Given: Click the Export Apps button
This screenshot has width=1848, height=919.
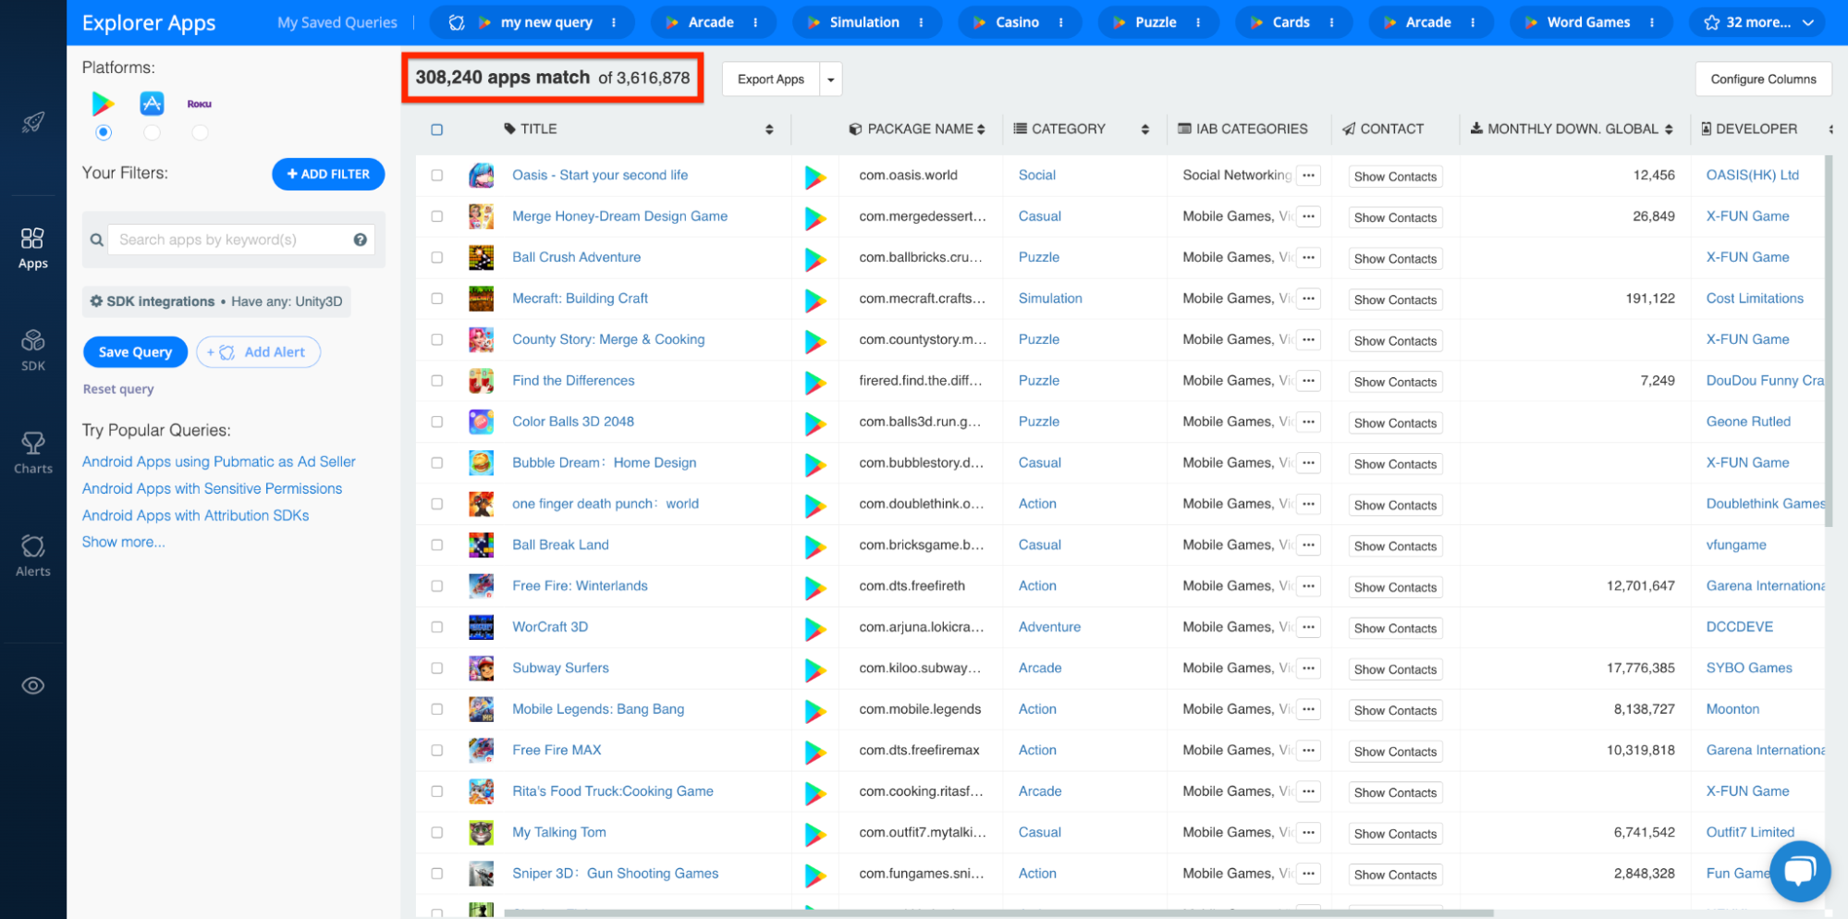Looking at the screenshot, I should pos(771,80).
